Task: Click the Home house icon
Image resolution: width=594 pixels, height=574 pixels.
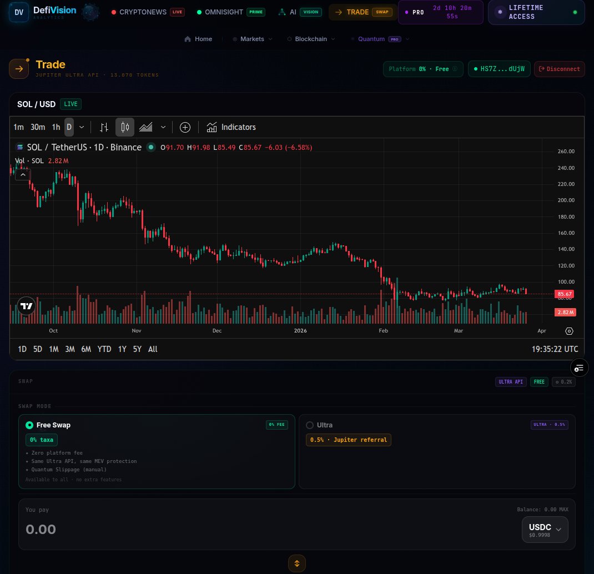Action: click(x=188, y=39)
